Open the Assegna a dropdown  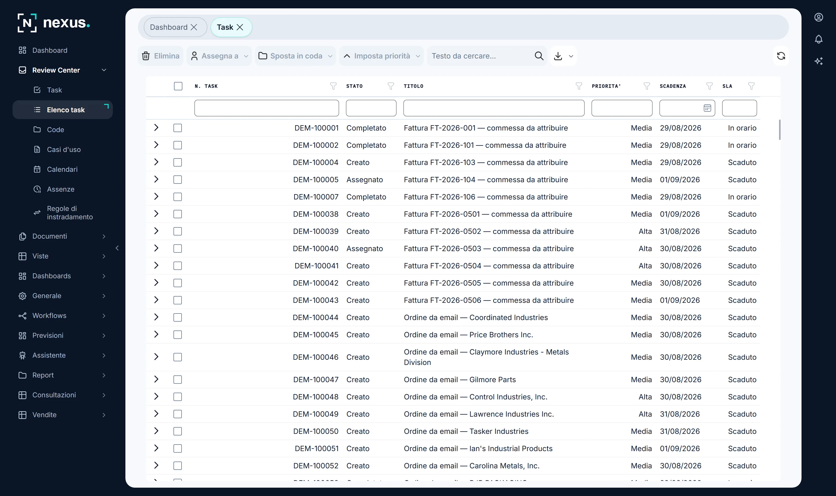(x=219, y=56)
